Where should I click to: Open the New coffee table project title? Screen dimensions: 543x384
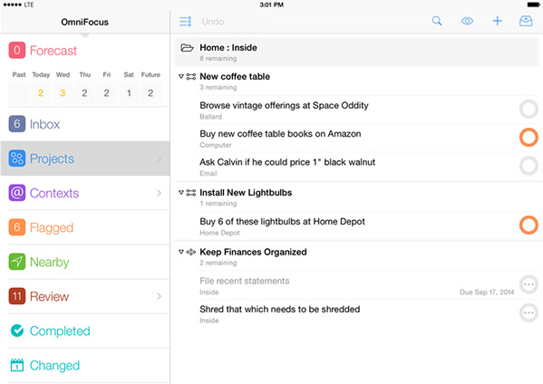point(235,76)
